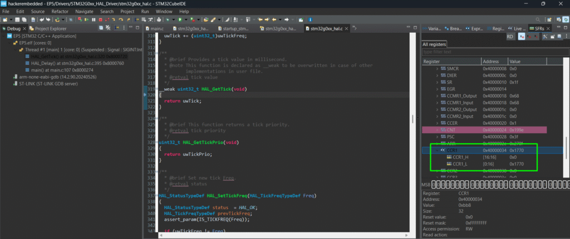Click the red Terminate debug icon
Screen dimensions: 570x239
click(x=100, y=19)
